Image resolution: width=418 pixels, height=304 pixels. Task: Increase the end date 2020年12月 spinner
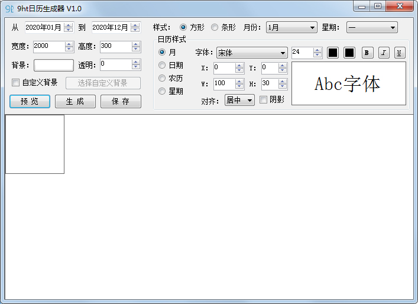pos(135,25)
